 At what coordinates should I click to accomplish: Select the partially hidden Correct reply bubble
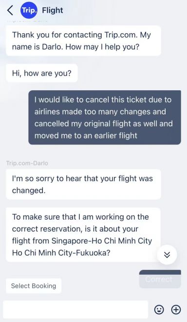pyautogui.click(x=160, y=279)
